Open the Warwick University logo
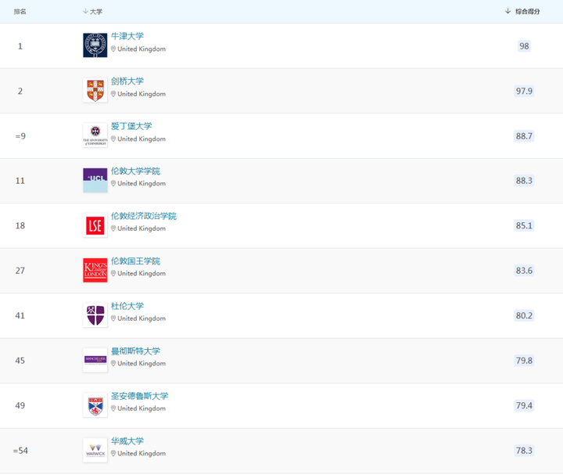The height and width of the screenshot is (475, 563). click(x=95, y=450)
